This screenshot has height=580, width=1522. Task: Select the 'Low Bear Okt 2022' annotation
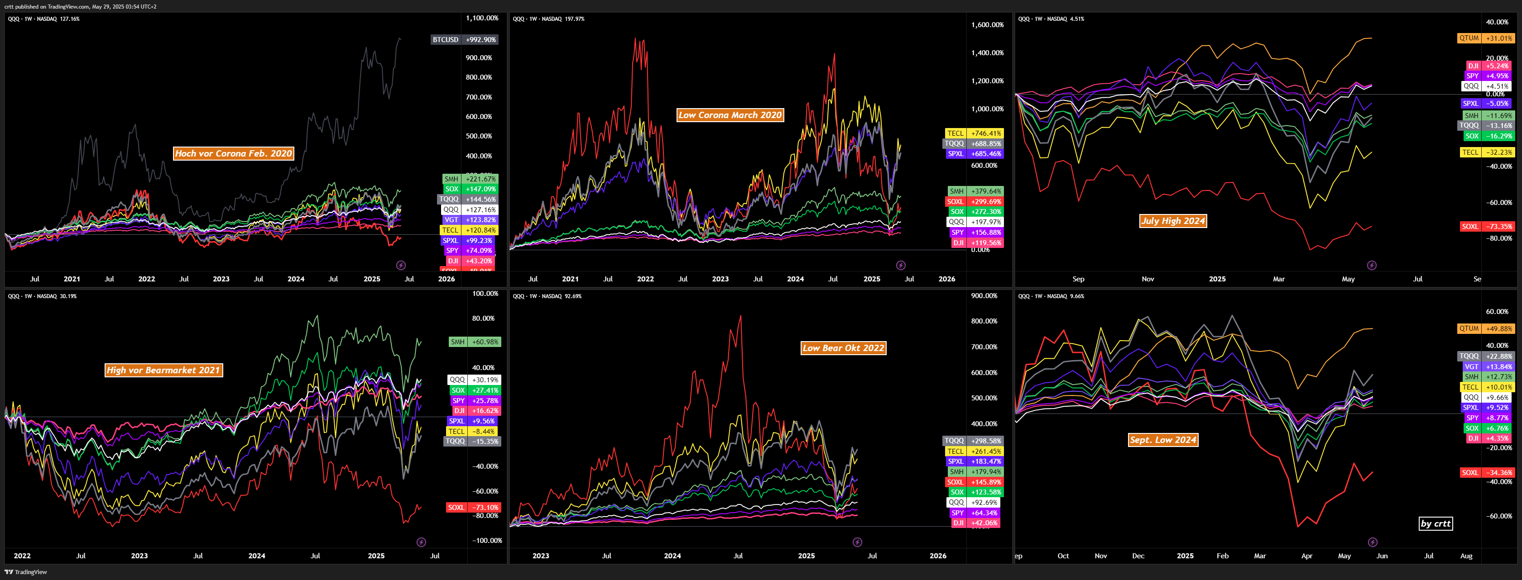pyautogui.click(x=843, y=348)
